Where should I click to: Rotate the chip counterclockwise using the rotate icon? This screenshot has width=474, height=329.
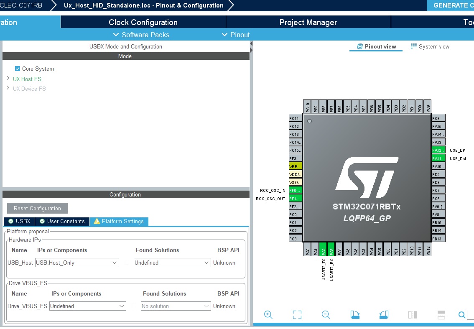(x=383, y=315)
